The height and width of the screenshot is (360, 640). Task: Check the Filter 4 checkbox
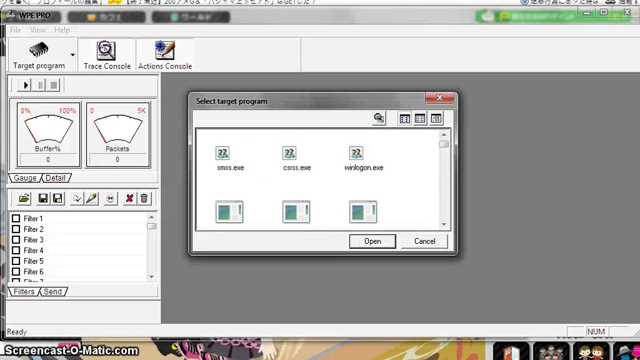click(x=16, y=250)
